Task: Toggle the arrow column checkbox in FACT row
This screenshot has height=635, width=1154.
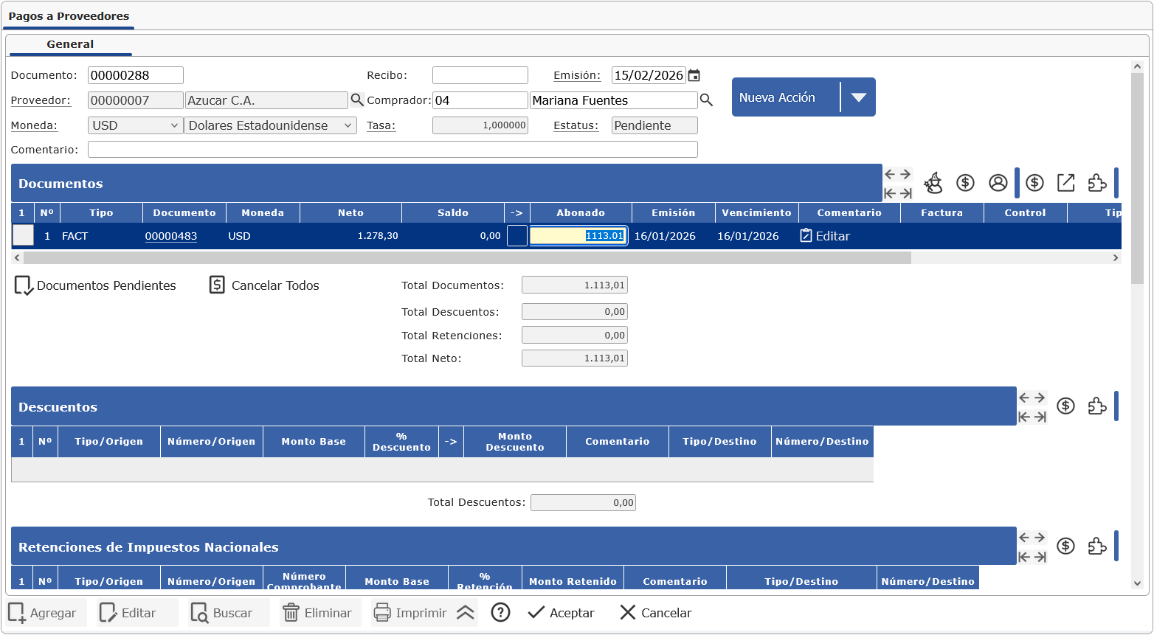Action: (x=516, y=236)
